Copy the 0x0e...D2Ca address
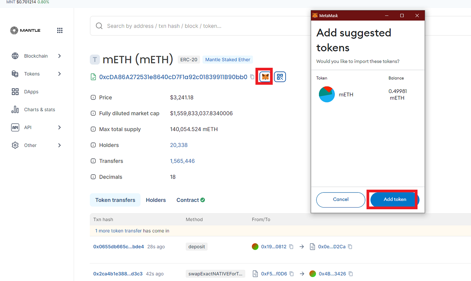 (x=350, y=247)
